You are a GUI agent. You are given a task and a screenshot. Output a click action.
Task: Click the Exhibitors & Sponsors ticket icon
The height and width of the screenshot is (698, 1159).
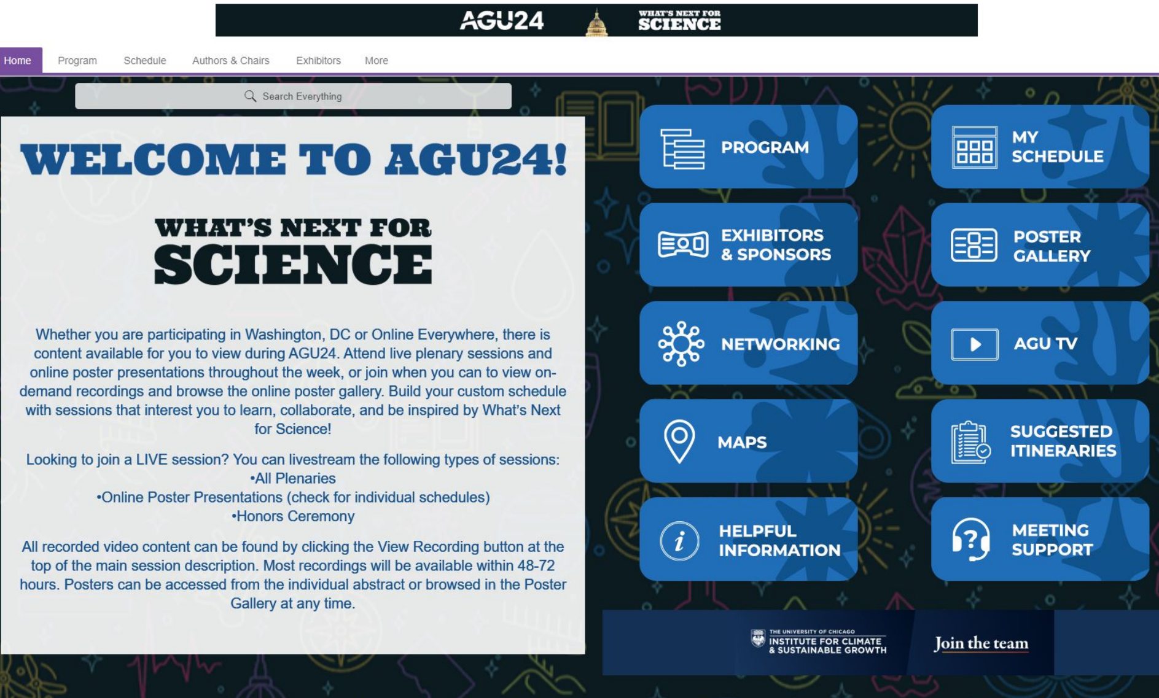[x=682, y=244]
